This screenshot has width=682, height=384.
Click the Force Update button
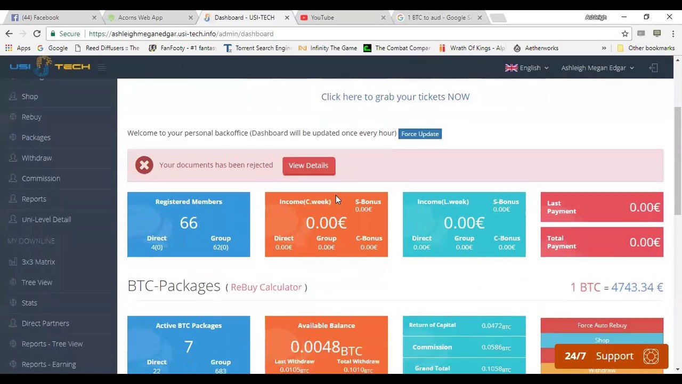coord(420,134)
